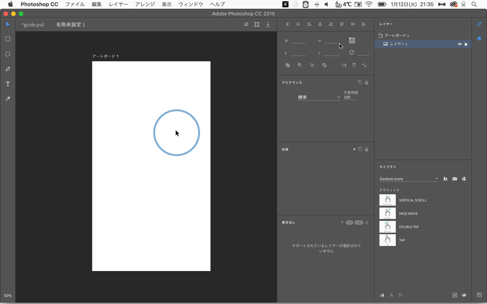Add a new effect with plus icon
Screen dimensions: 487x304
[354, 149]
